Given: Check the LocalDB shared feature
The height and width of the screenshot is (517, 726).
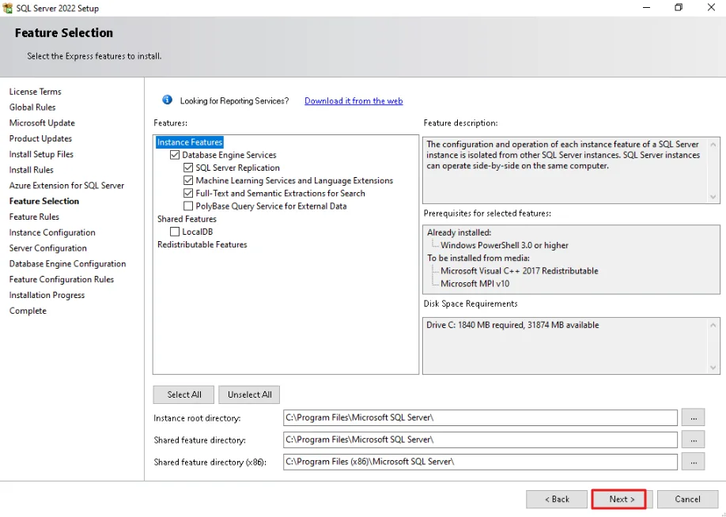Looking at the screenshot, I should tap(175, 232).
